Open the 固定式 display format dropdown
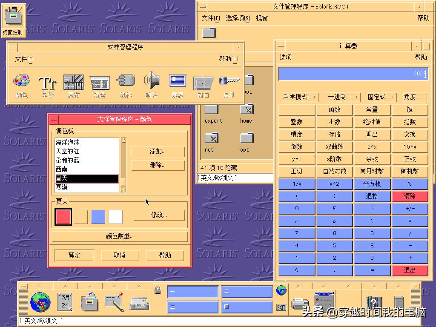The image size is (436, 327). pos(381,97)
